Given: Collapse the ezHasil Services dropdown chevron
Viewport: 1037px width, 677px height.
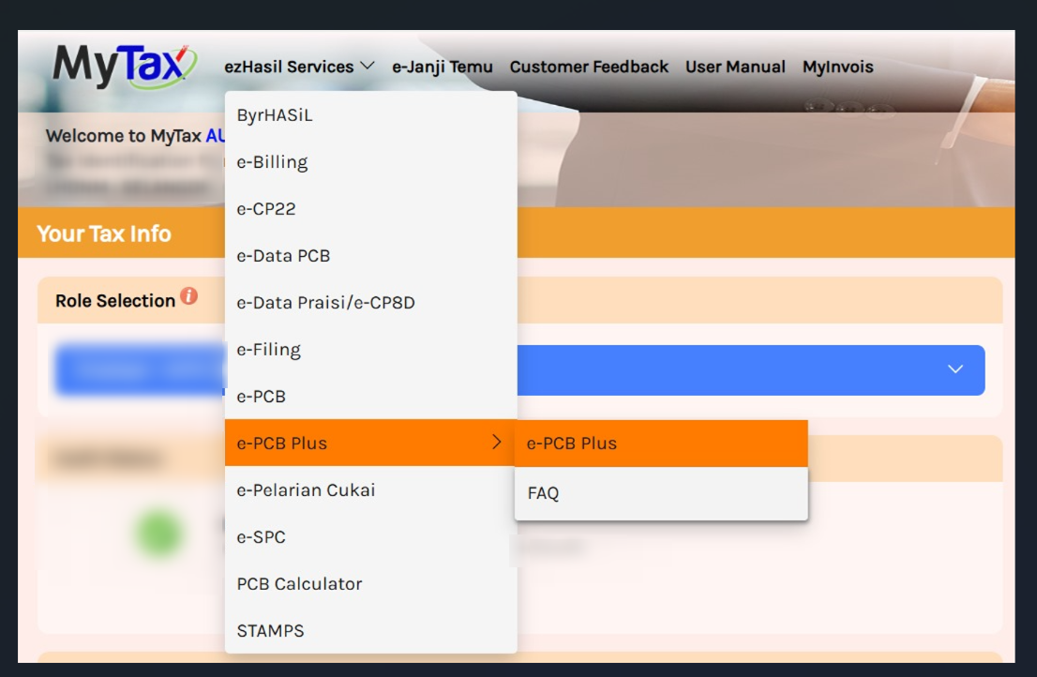Looking at the screenshot, I should pyautogui.click(x=368, y=67).
